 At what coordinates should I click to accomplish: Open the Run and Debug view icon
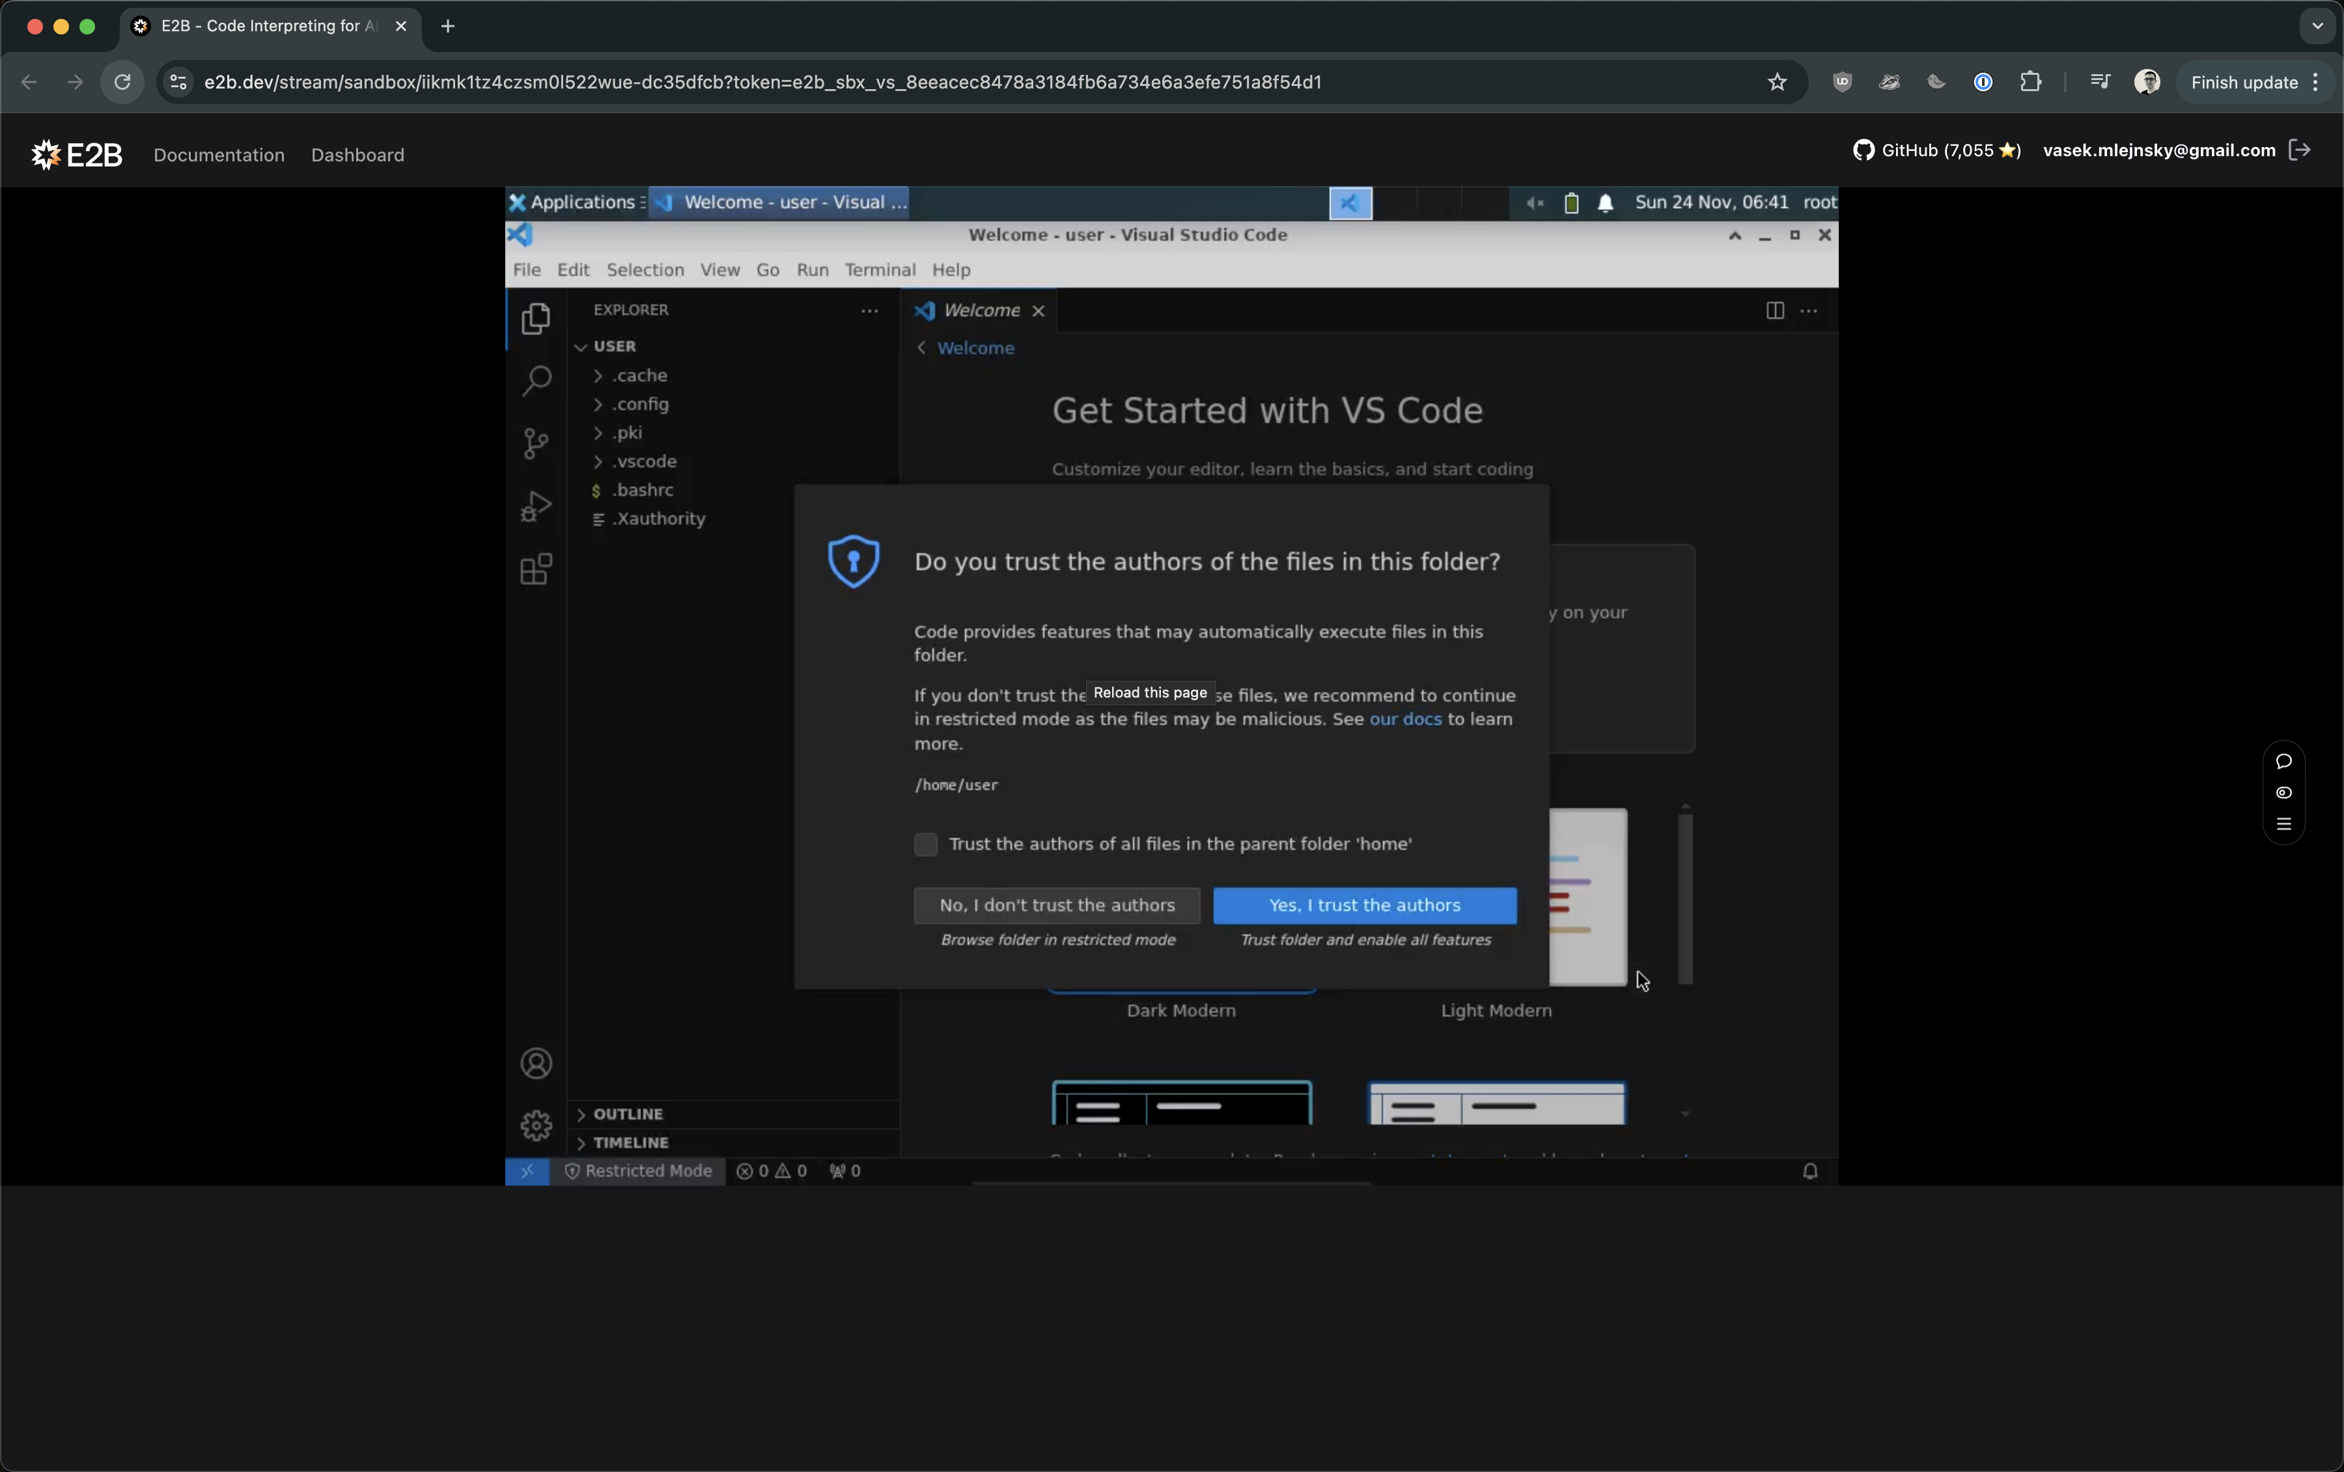coord(535,506)
